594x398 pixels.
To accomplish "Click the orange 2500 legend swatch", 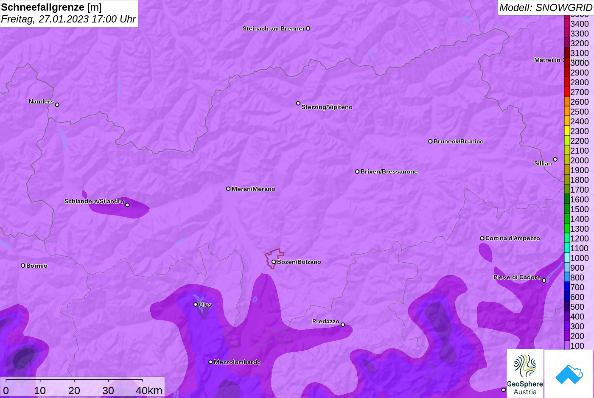I will (x=567, y=111).
